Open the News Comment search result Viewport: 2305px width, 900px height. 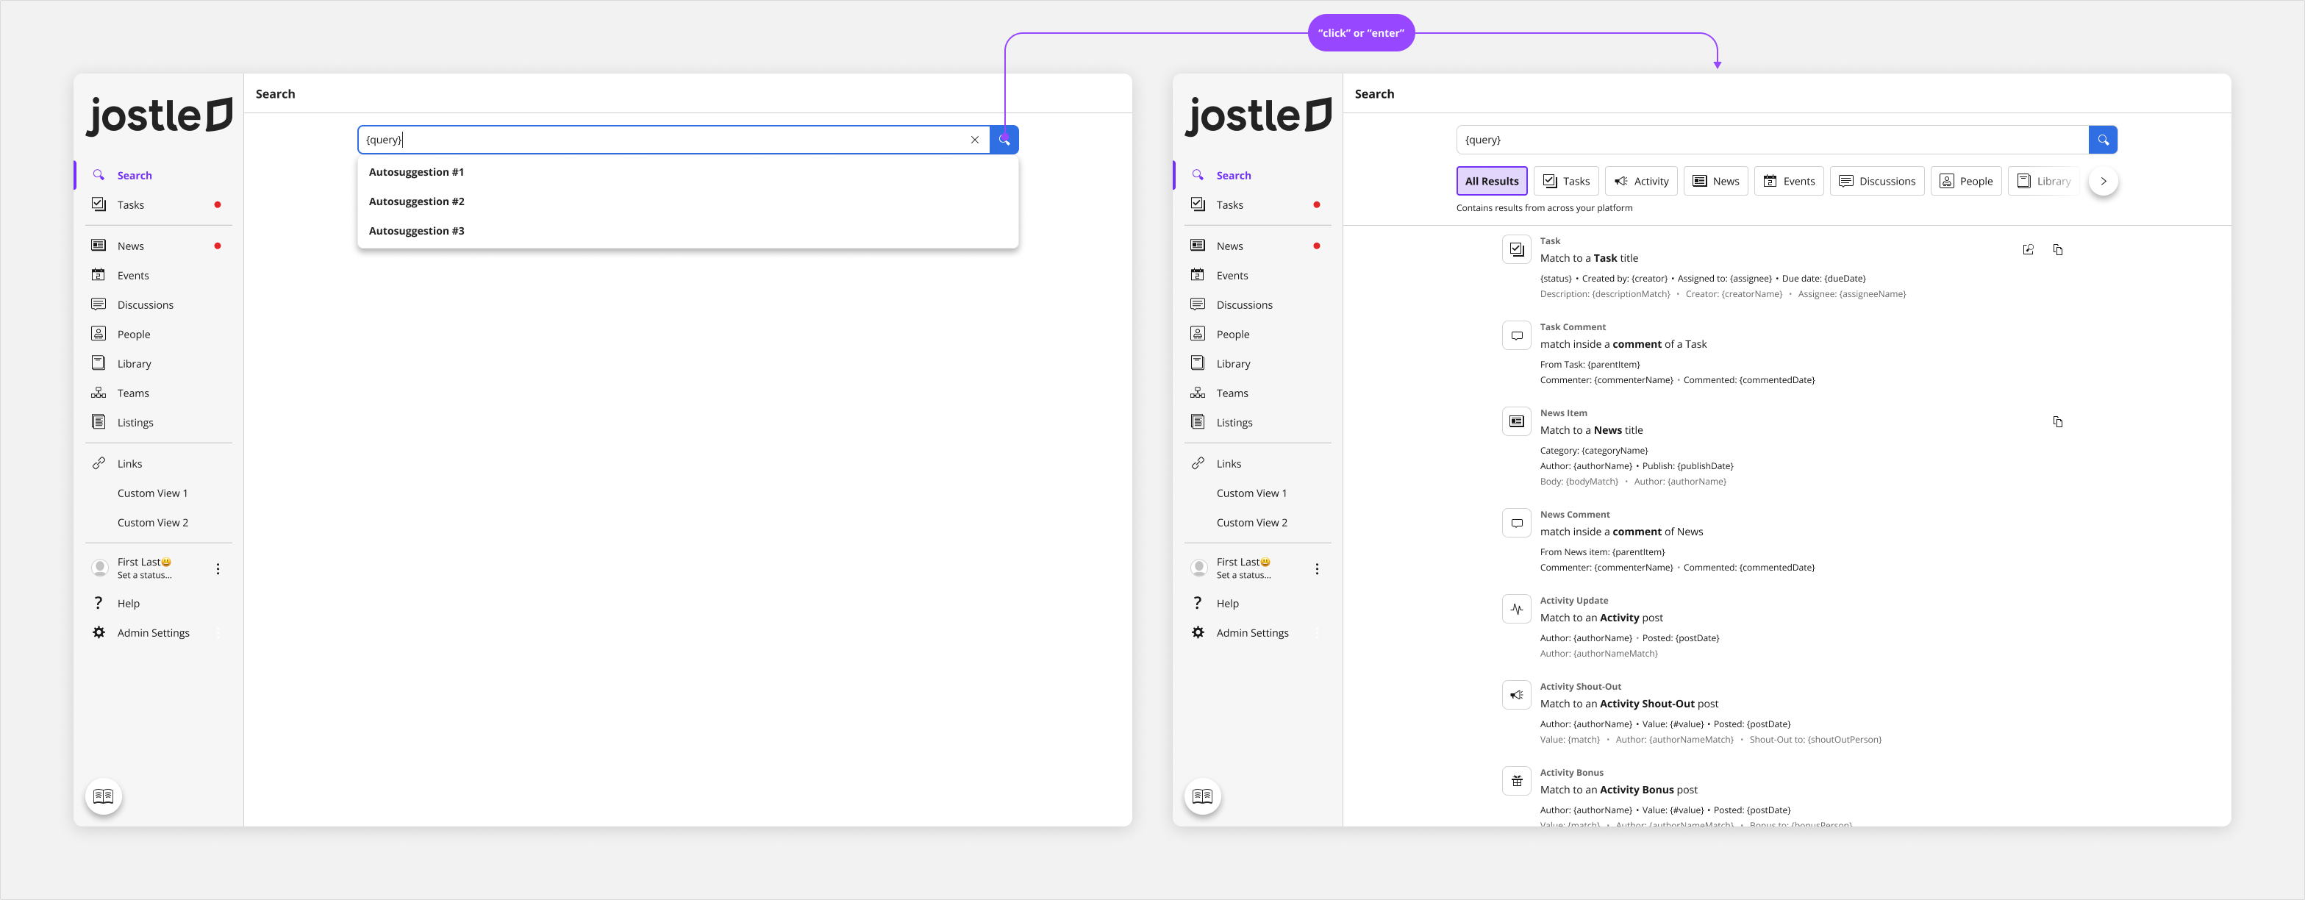pos(1621,532)
